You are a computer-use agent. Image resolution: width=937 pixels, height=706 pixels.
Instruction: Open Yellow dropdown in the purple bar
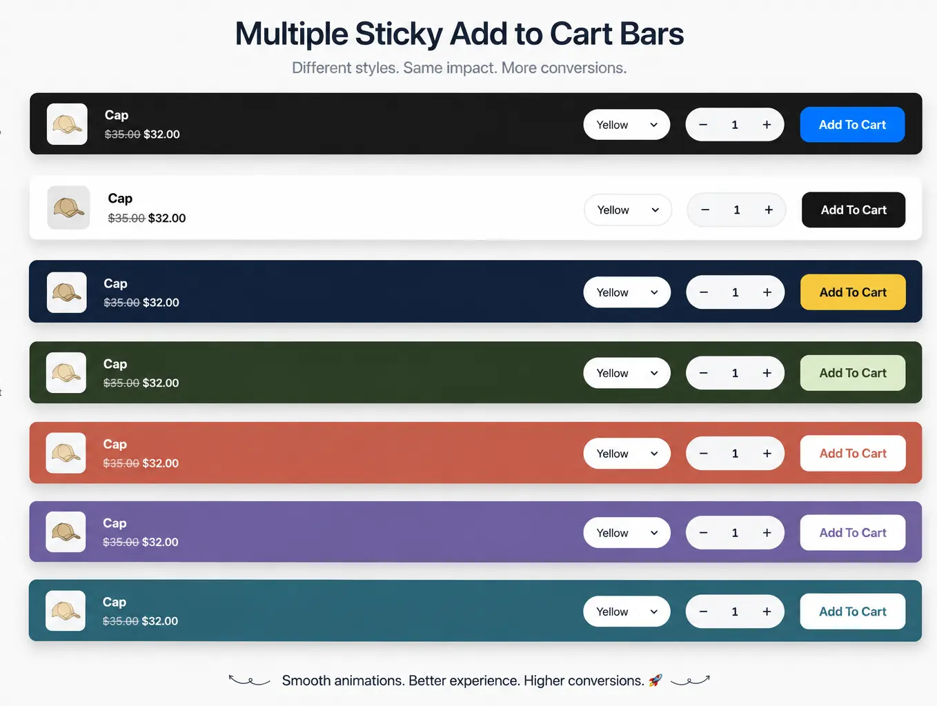click(x=627, y=533)
